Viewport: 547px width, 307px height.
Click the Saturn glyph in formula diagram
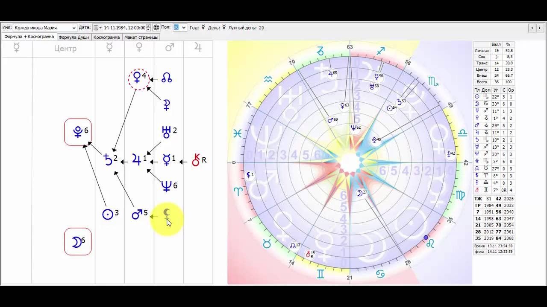109,160
